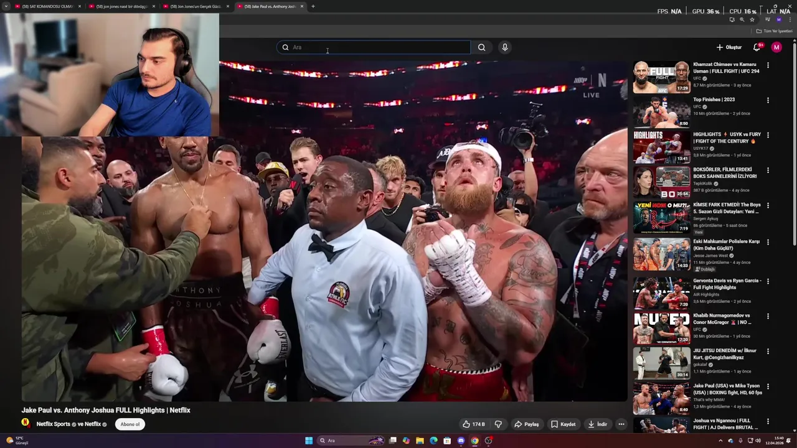The height and width of the screenshot is (448, 797).
Task: Subscribe using Abone ol button
Action: 130,424
